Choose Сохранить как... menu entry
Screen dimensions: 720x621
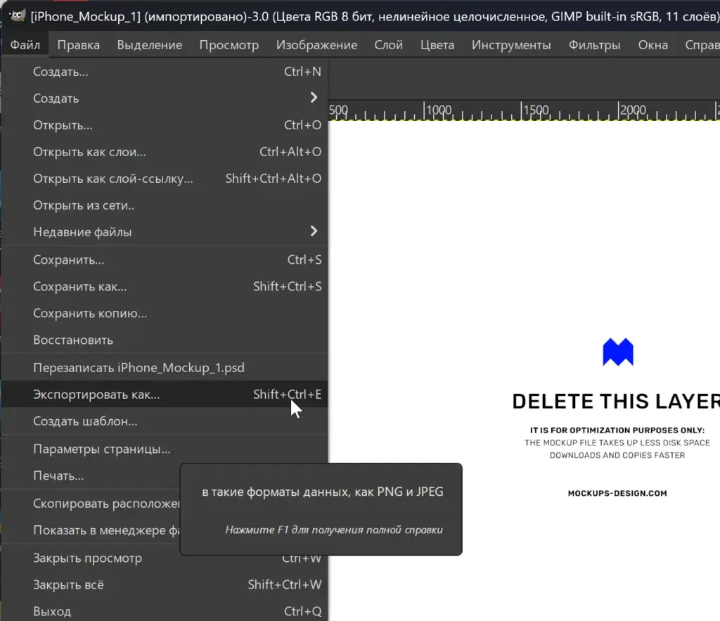[x=165, y=286]
